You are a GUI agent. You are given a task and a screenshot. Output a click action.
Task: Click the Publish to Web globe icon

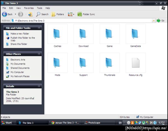(8, 38)
